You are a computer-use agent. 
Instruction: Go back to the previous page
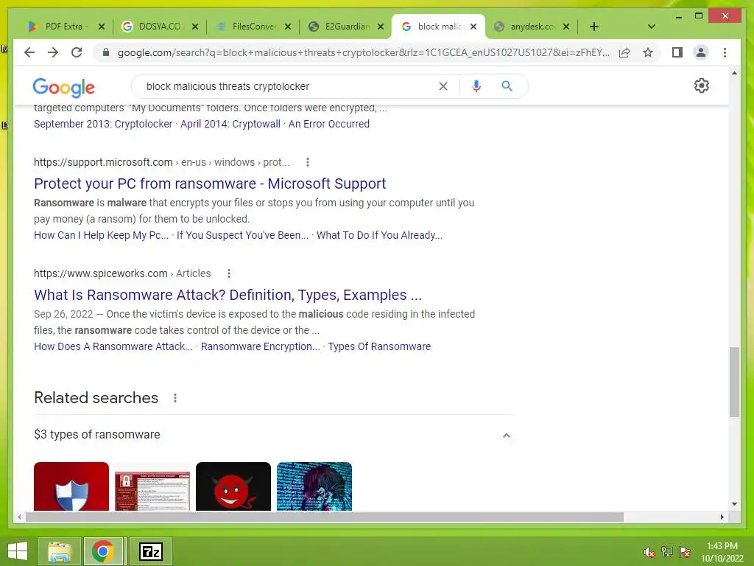point(29,52)
